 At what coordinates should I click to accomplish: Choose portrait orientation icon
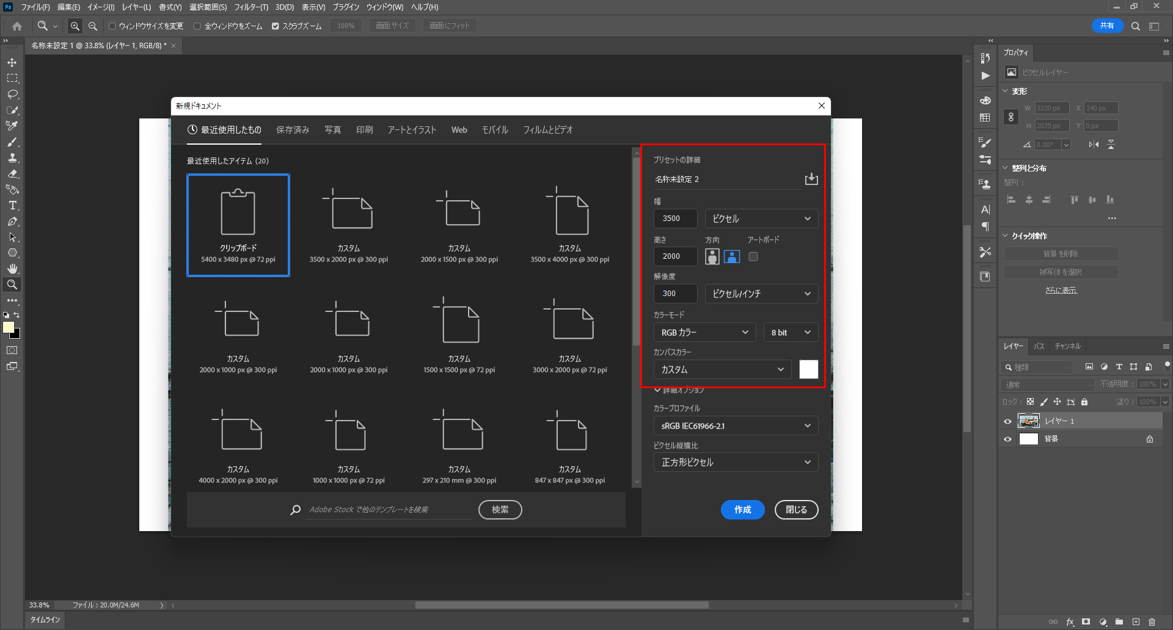pyautogui.click(x=712, y=256)
